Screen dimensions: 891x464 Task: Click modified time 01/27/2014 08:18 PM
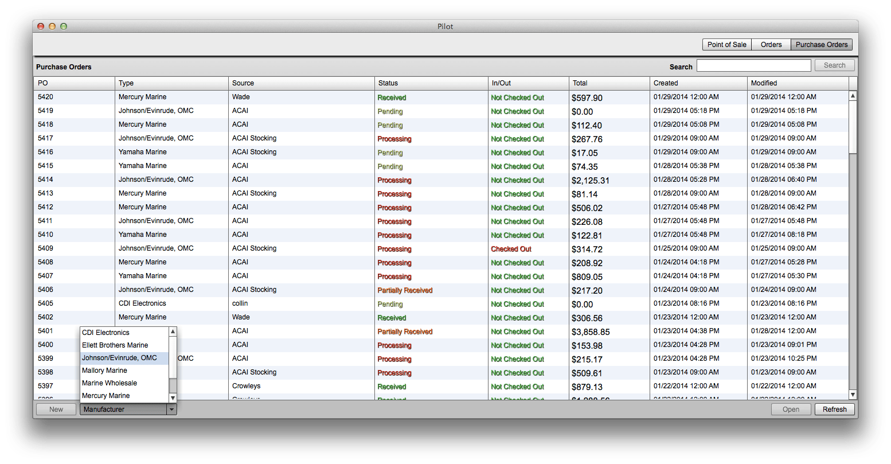(x=784, y=235)
